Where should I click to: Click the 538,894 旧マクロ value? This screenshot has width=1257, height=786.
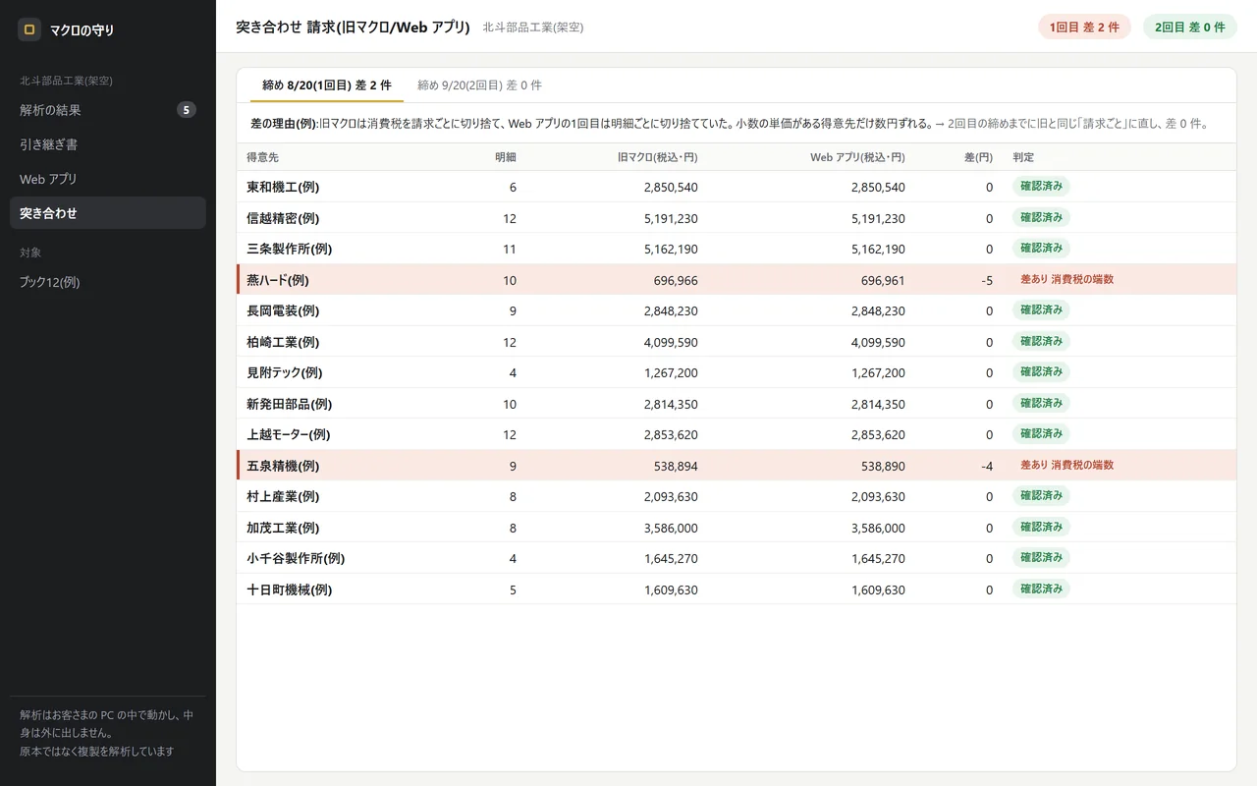676,466
